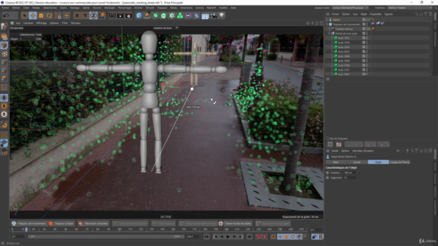Toggle Z axis lock
This screenshot has width=438, height=246.
coord(93,16)
